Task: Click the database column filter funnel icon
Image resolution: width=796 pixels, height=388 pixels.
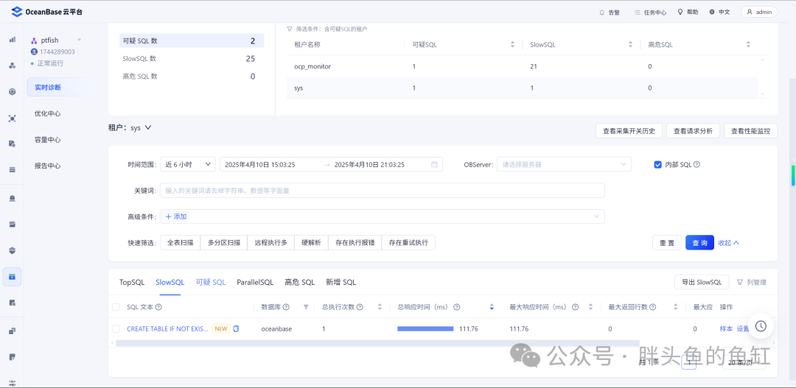Action: click(306, 307)
